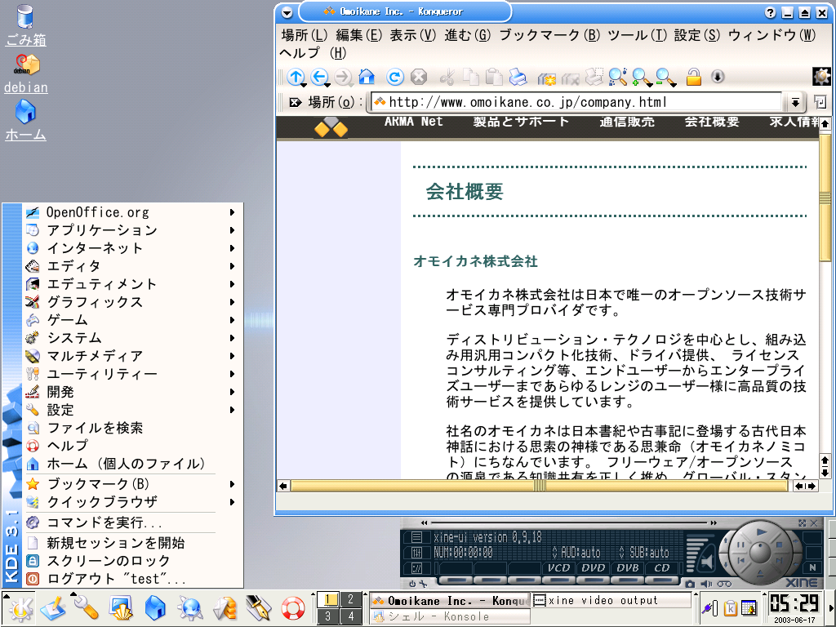The image size is (836, 627).
Task: Toggle xine mute speaker button
Action: (706, 561)
